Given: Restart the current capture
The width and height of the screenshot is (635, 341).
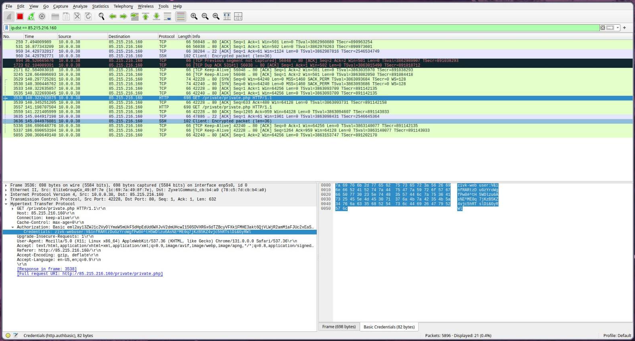Looking at the screenshot, I should tap(31, 16).
